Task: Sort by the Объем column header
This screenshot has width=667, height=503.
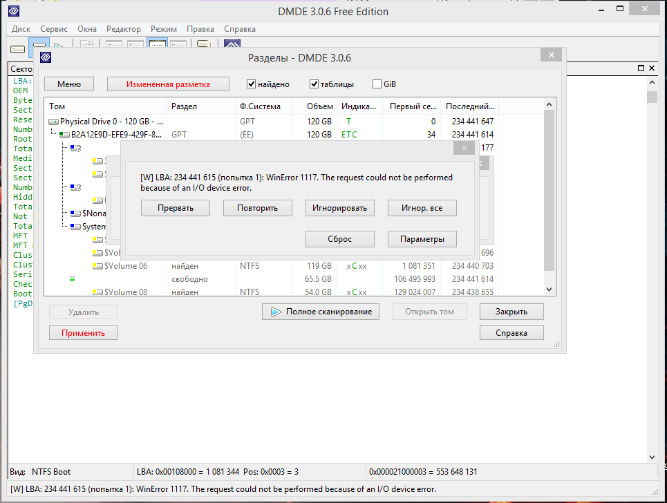Action: pyautogui.click(x=314, y=106)
